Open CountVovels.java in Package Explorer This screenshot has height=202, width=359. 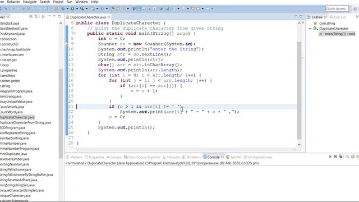tap(12, 107)
